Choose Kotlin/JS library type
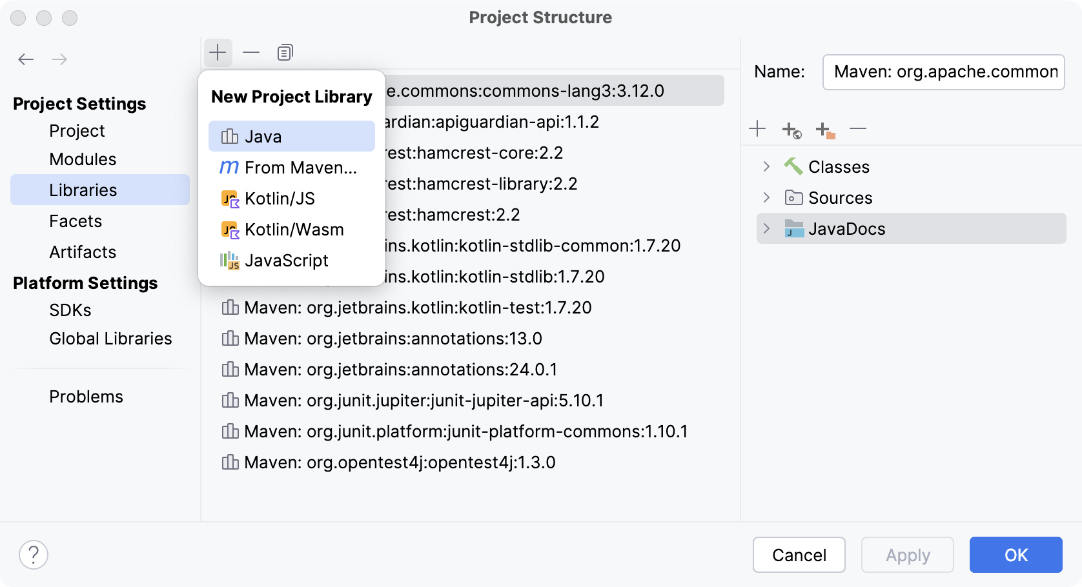This screenshot has width=1082, height=587. [x=279, y=198]
